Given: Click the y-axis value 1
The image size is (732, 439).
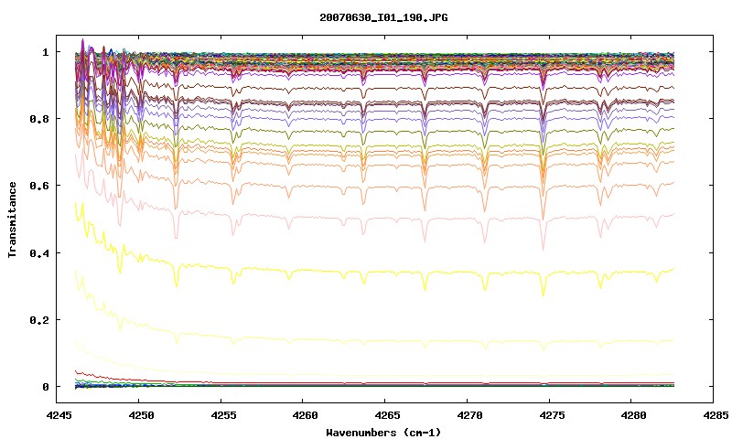Looking at the screenshot, I should click(45, 52).
